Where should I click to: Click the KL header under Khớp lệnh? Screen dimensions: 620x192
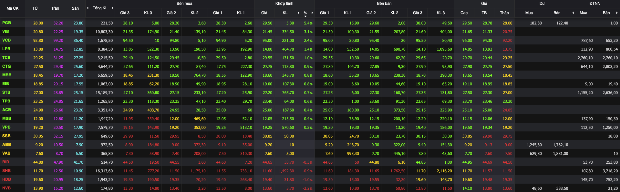pos(285,13)
